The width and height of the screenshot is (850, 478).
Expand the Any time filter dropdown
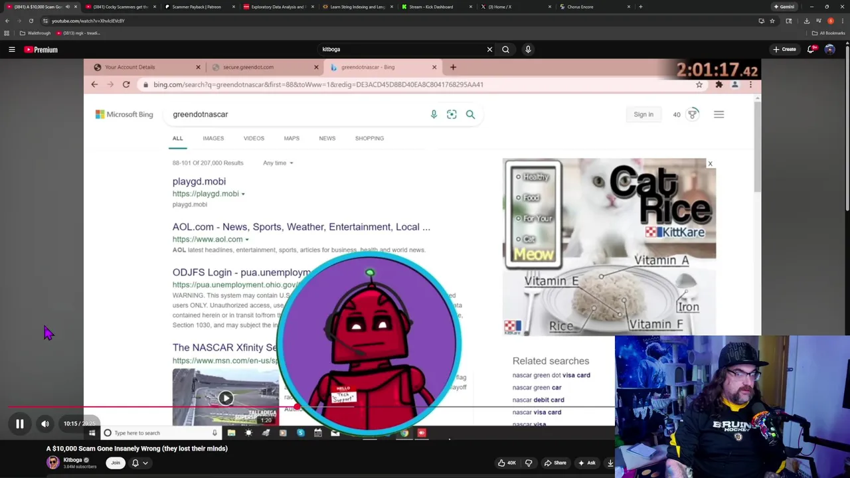(278, 163)
